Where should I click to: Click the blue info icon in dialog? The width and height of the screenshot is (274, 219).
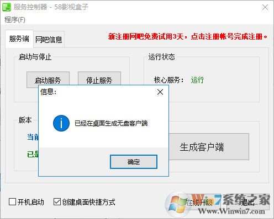click(61, 123)
